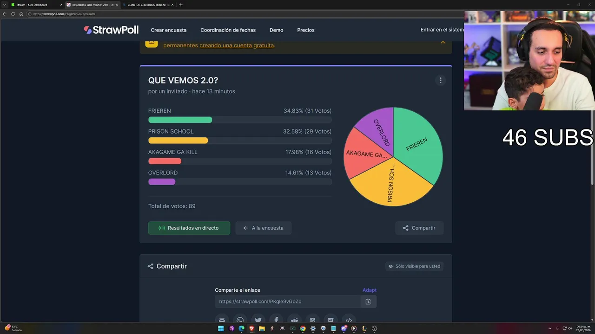Click the '34.83% (31 Votos)' text
Viewport: 595px width, 334px height.
[x=307, y=111]
